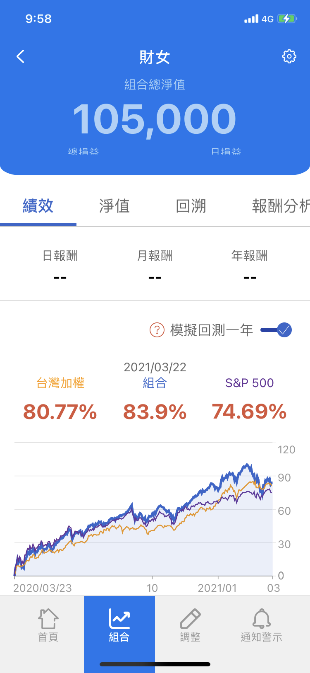The width and height of the screenshot is (310, 673).
Task: Tap the 2021/01 chart axis marker
Action: pos(217,588)
